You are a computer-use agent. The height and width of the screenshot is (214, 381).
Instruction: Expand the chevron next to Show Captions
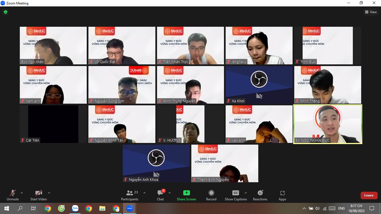[x=246, y=193]
